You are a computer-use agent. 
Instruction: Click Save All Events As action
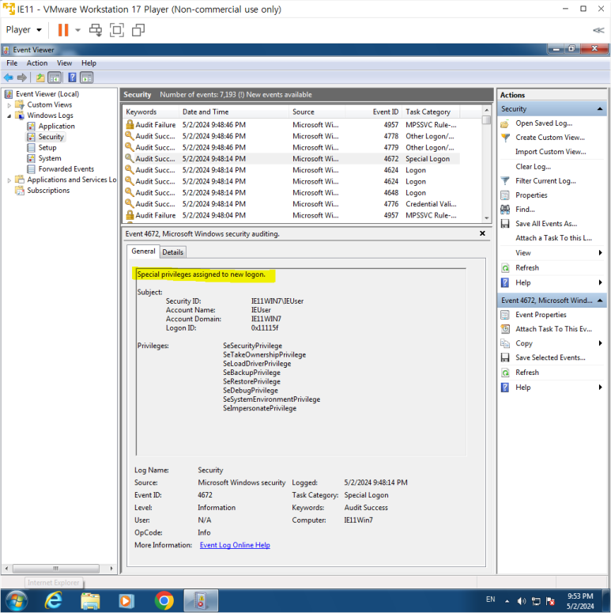coord(546,224)
